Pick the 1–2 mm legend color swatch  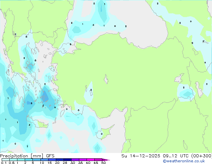point(21,160)
